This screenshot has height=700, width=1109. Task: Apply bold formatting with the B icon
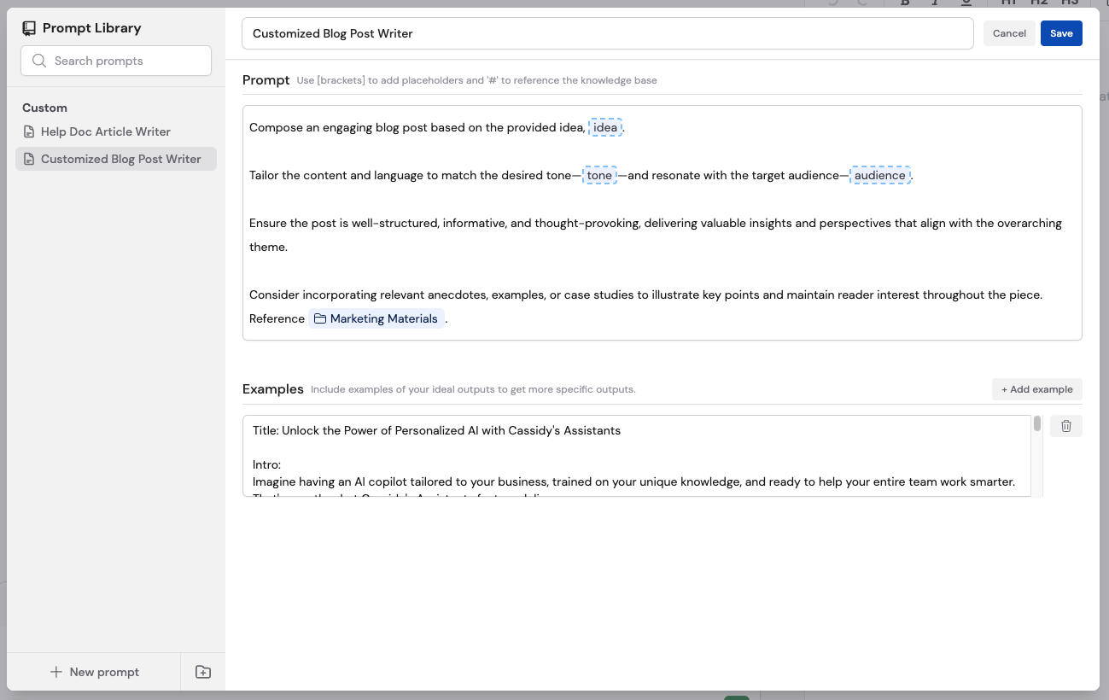click(x=904, y=3)
